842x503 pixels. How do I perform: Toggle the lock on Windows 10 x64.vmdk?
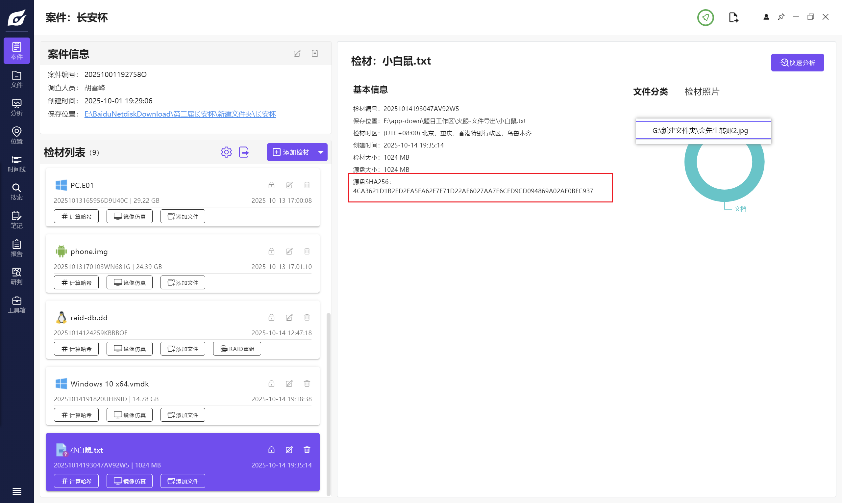(271, 384)
